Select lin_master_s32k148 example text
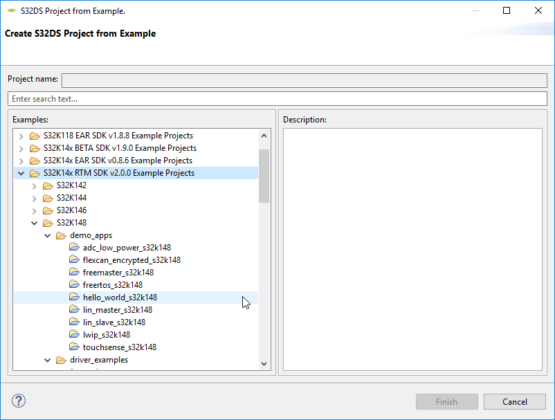This screenshot has width=555, height=420. pos(118,310)
